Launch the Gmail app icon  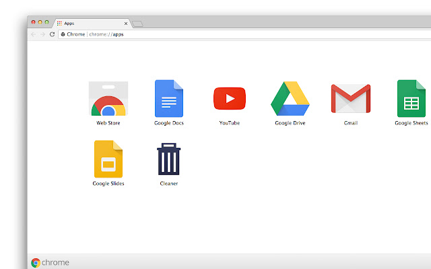click(x=351, y=99)
